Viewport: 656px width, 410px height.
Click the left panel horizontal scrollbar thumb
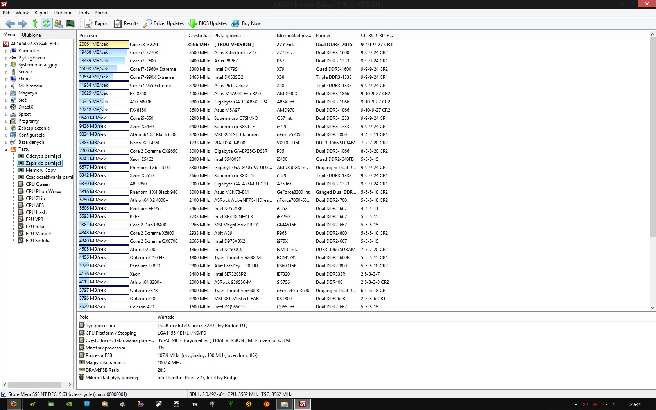(x=35, y=385)
